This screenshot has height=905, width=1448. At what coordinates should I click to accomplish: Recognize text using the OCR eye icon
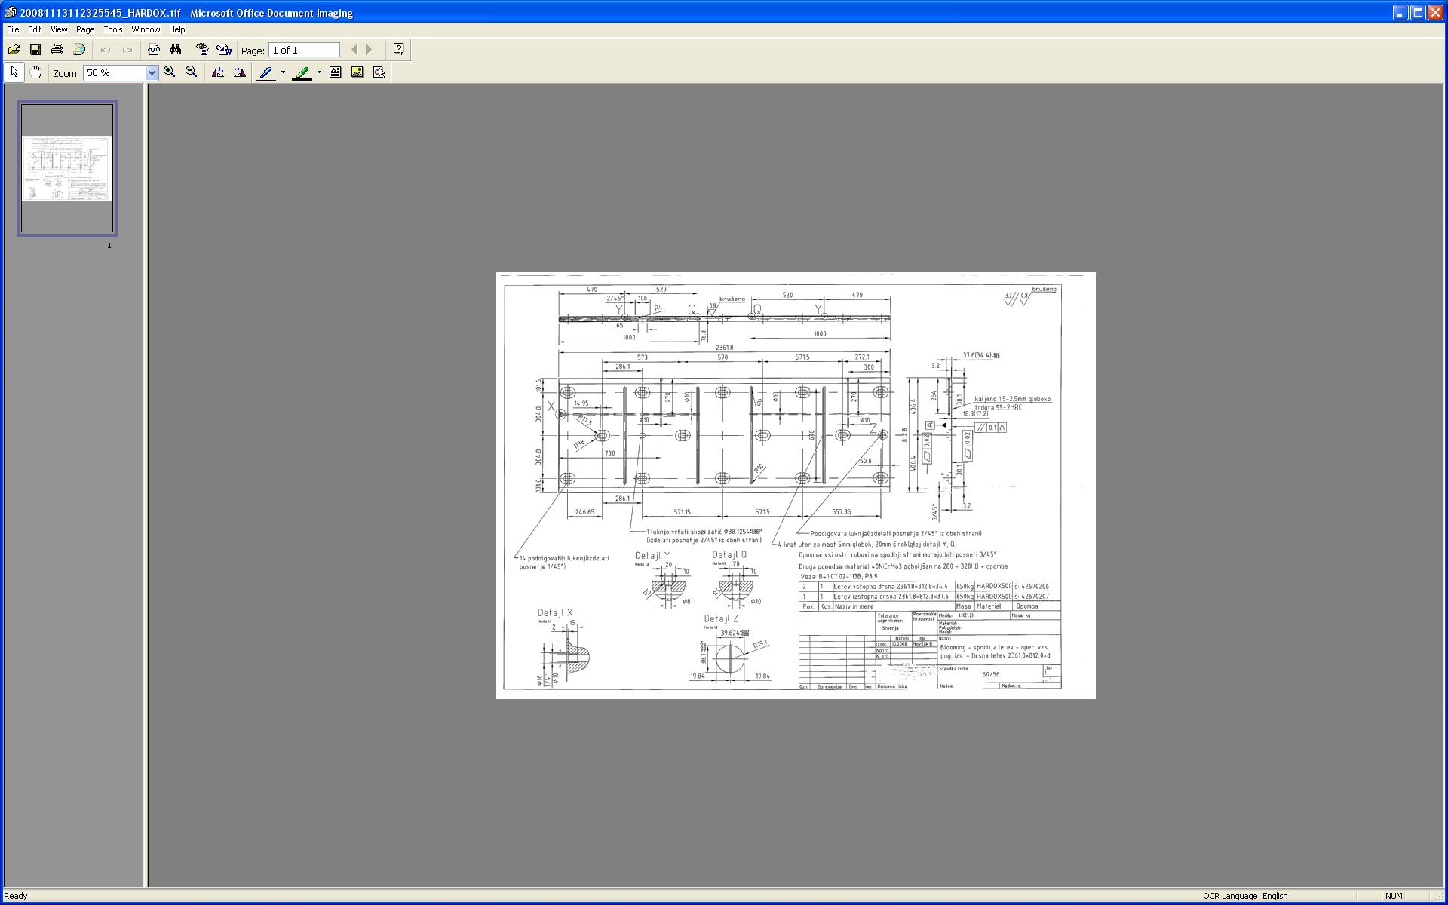(x=202, y=50)
